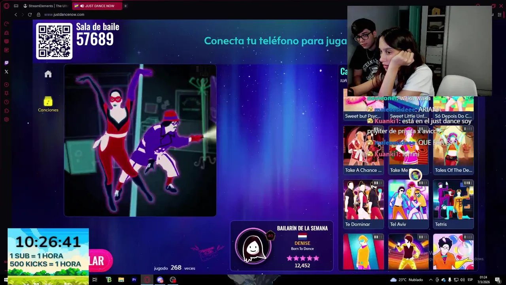Open OBS Studio from the taskbar
Screen dimensions: 506x285
point(173,280)
